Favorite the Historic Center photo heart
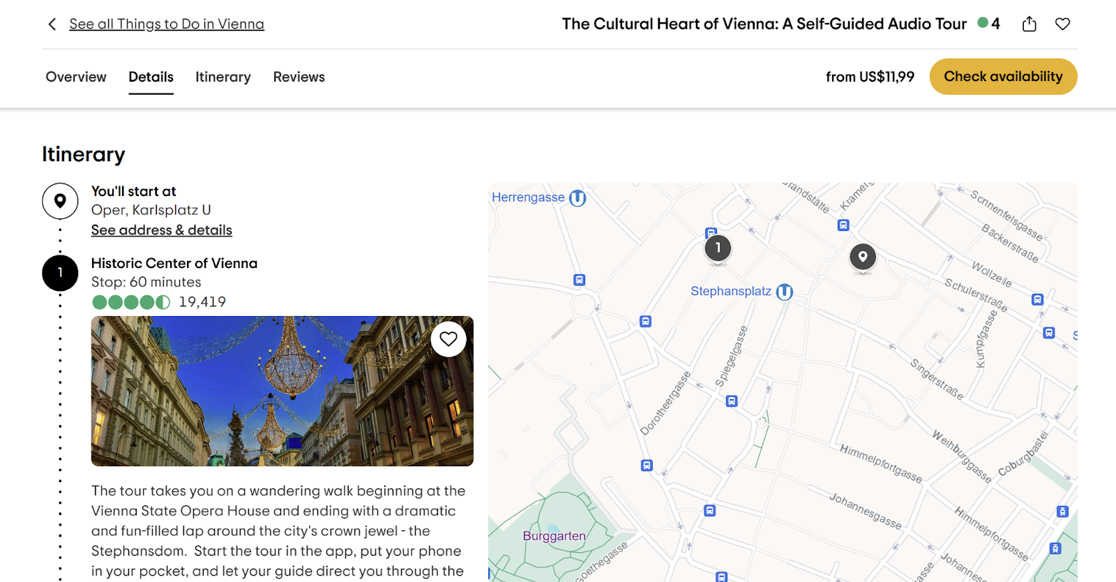Screen dimensions: 1116x582 448,339
